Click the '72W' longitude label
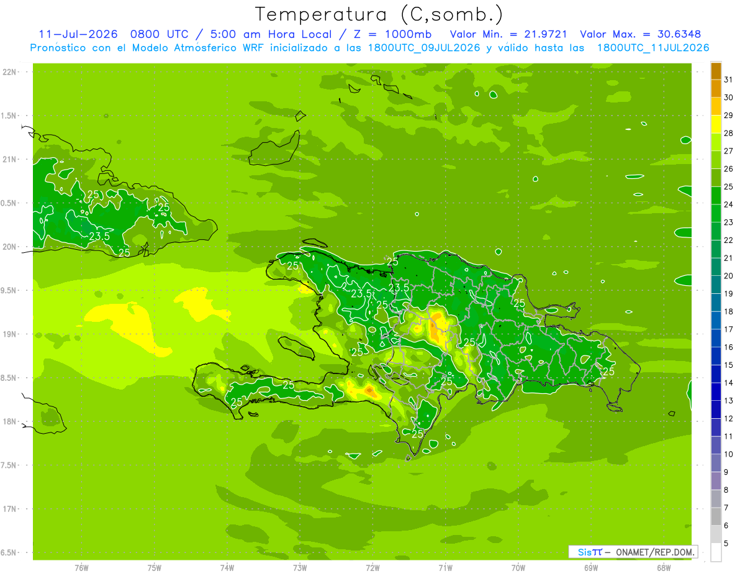Viewport: 745px width, 576px height. (x=372, y=568)
